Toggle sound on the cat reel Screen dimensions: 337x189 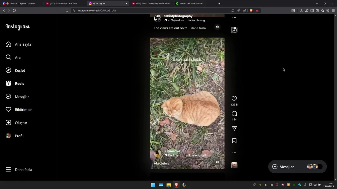(217, 162)
